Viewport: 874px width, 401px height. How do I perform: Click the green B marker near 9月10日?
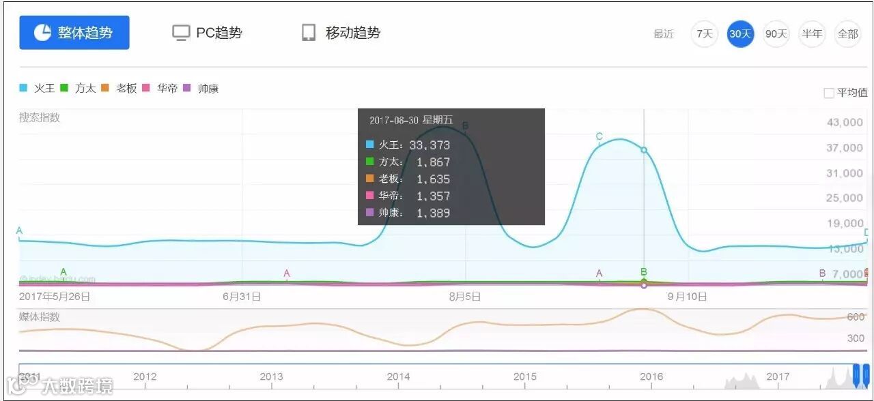tap(644, 272)
